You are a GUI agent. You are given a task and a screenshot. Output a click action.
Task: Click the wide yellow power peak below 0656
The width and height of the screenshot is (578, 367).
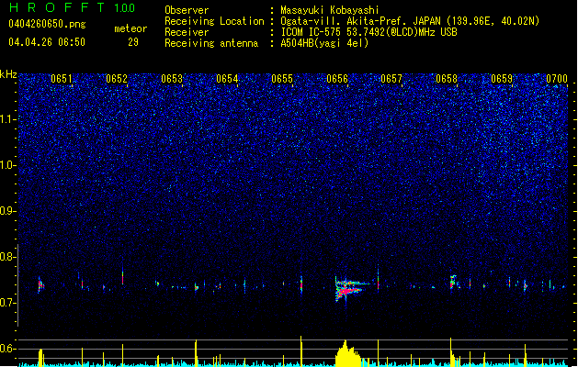[347, 354]
